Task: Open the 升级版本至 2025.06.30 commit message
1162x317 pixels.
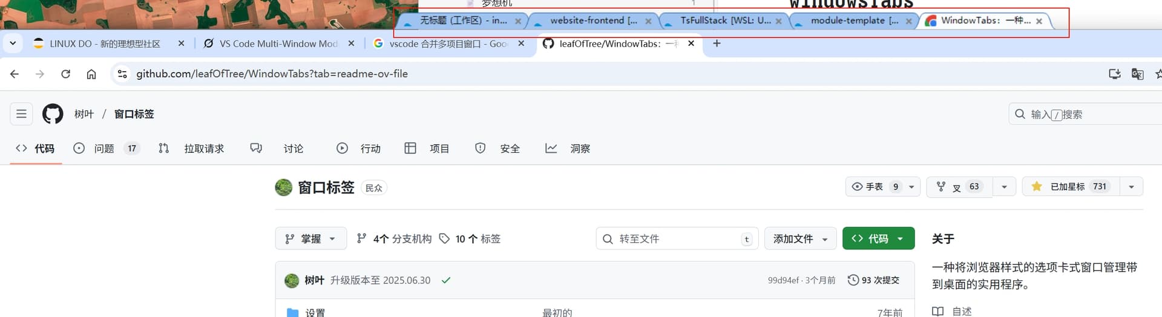Action: click(x=380, y=280)
